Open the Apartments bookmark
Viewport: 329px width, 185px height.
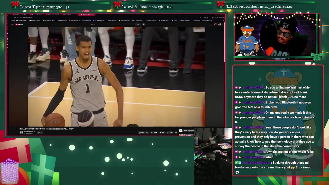pyautogui.click(x=207, y=20)
